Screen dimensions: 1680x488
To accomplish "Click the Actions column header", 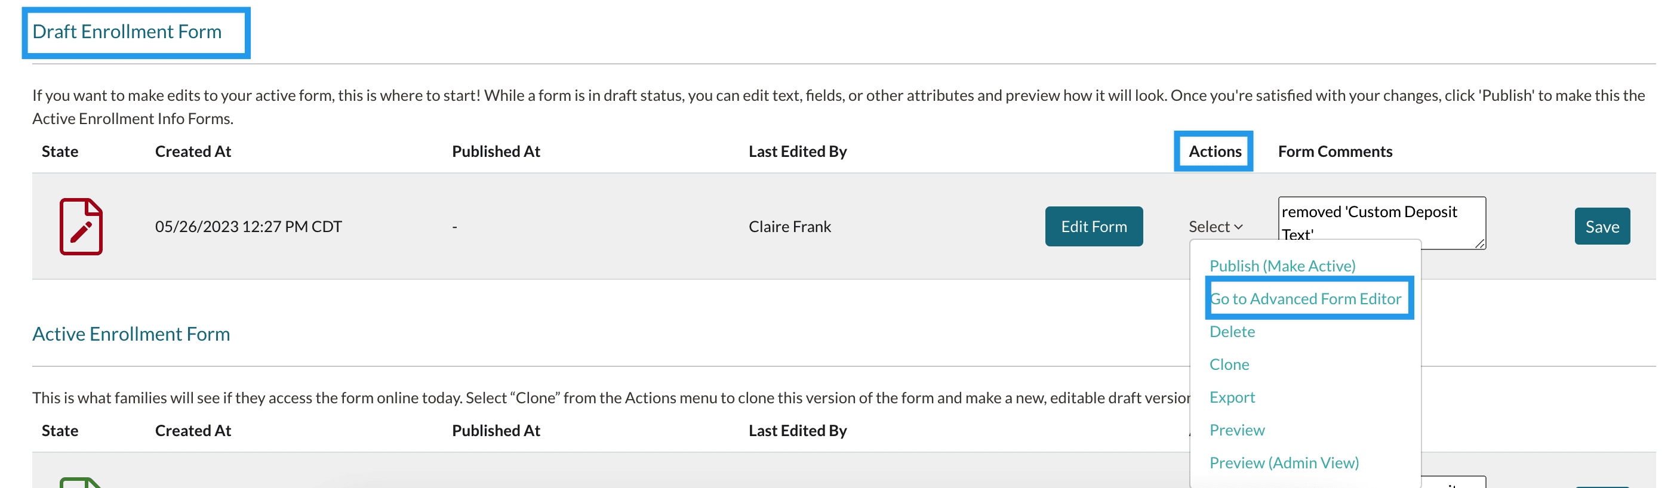I will (1214, 151).
